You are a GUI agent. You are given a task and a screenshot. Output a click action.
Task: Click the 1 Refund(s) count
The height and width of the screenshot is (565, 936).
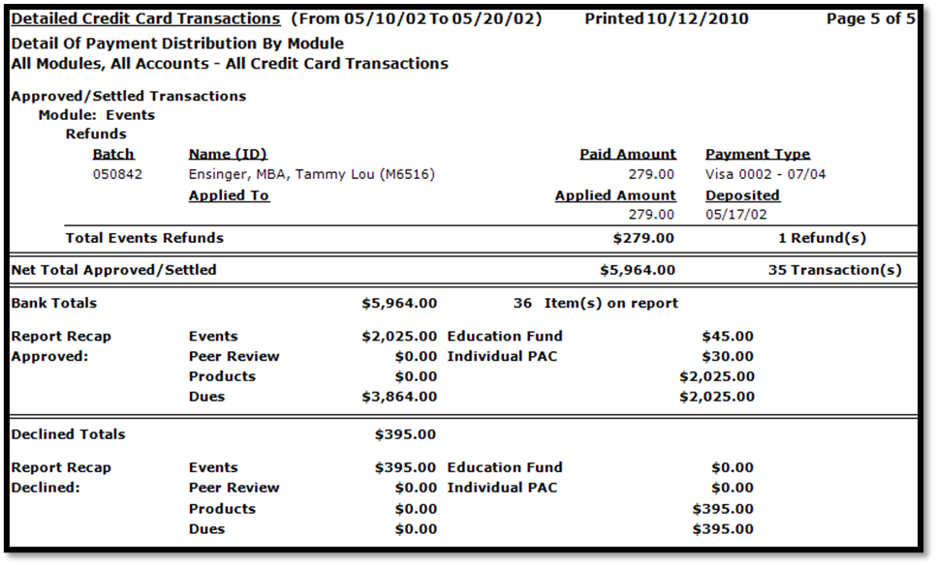click(x=822, y=238)
